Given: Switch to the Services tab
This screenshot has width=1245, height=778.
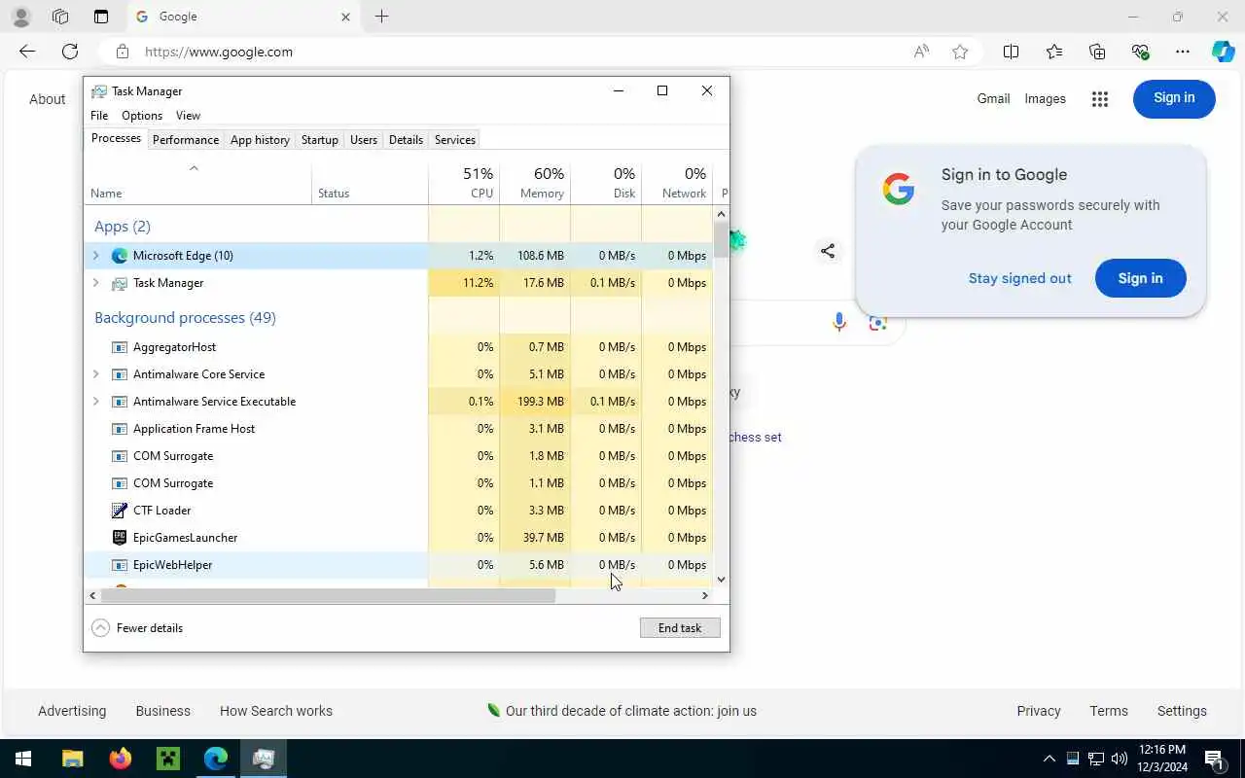Looking at the screenshot, I should 455,139.
